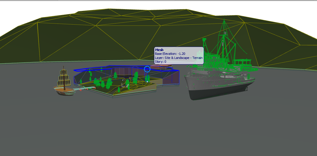317x156 pixels.
Task: Click the Layer: Site & Landscape - Terrain line
Action: (179, 58)
